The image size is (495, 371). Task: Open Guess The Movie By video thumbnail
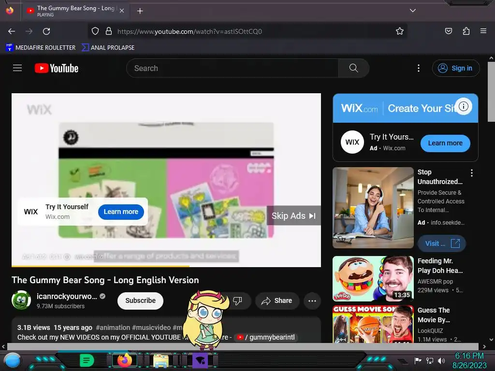(373, 324)
